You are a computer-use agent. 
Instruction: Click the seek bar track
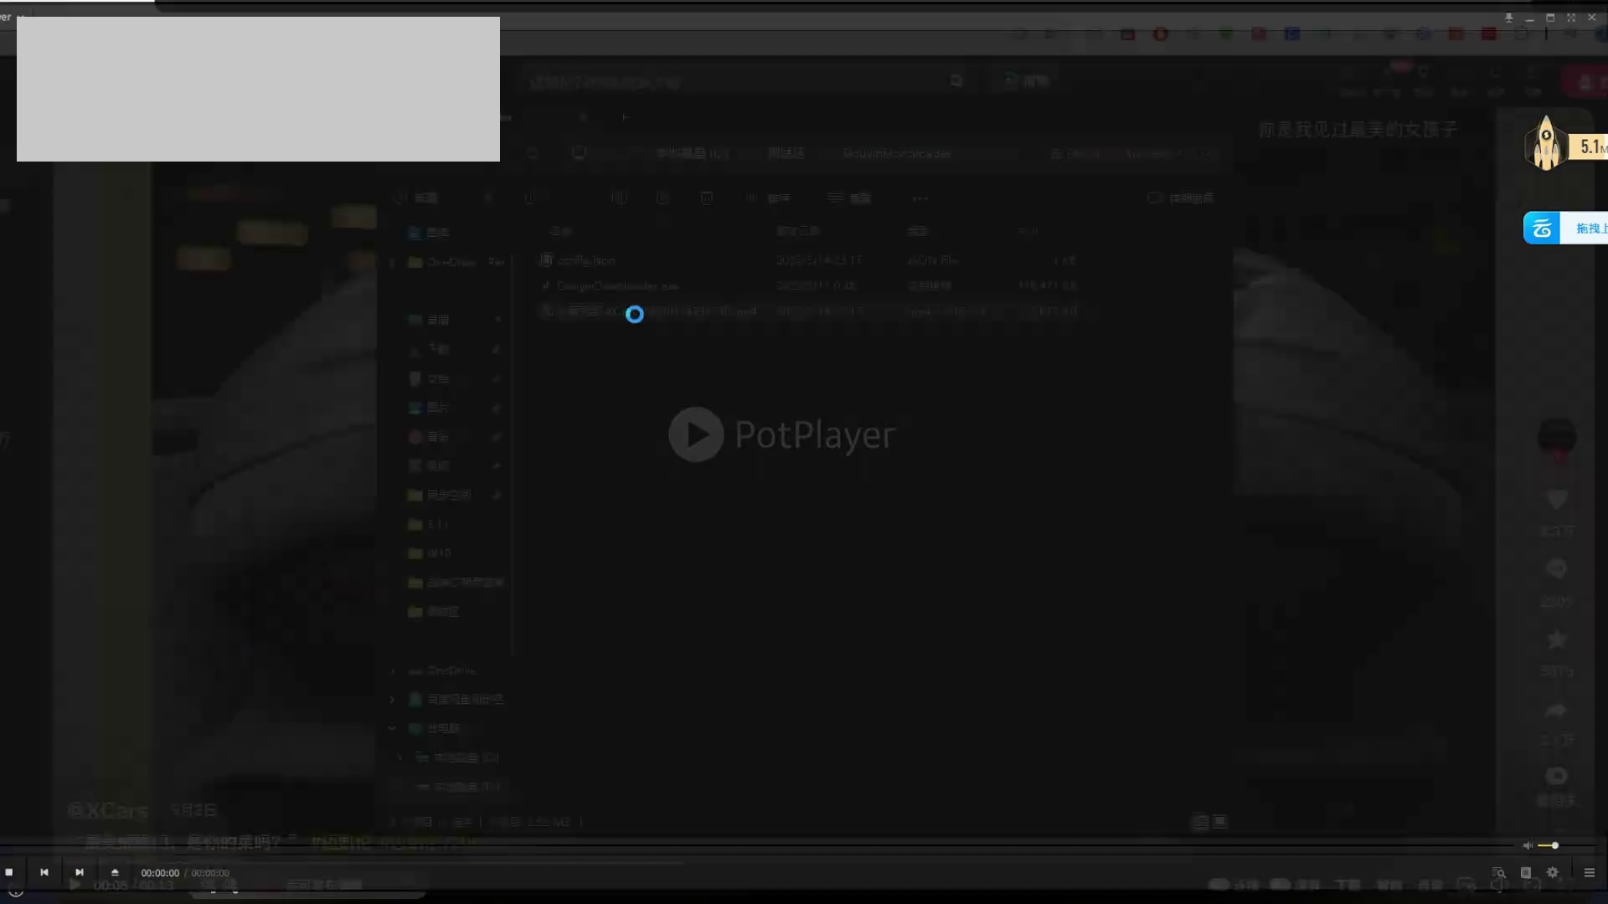[x=754, y=845]
